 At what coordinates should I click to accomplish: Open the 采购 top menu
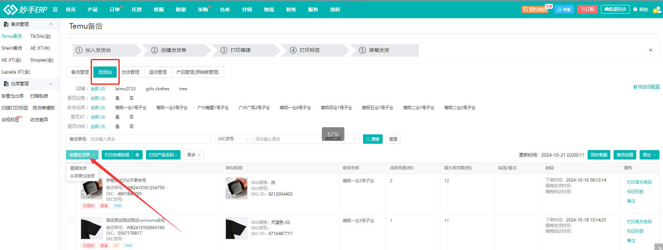click(203, 10)
